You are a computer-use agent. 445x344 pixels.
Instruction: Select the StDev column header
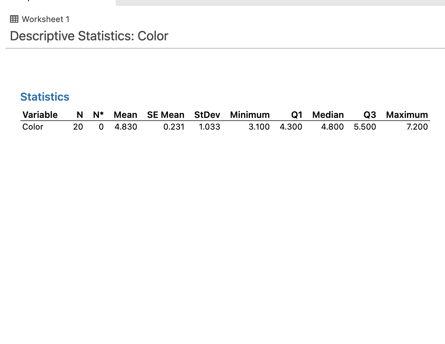point(207,115)
